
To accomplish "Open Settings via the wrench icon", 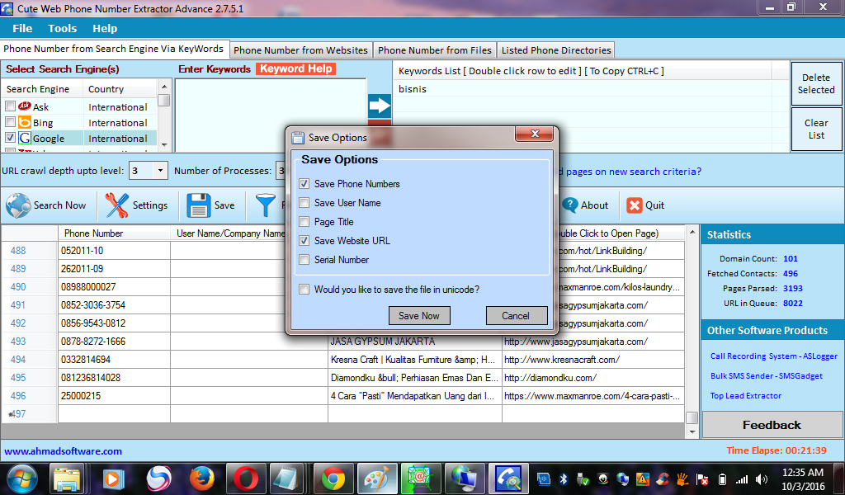I will 117,205.
